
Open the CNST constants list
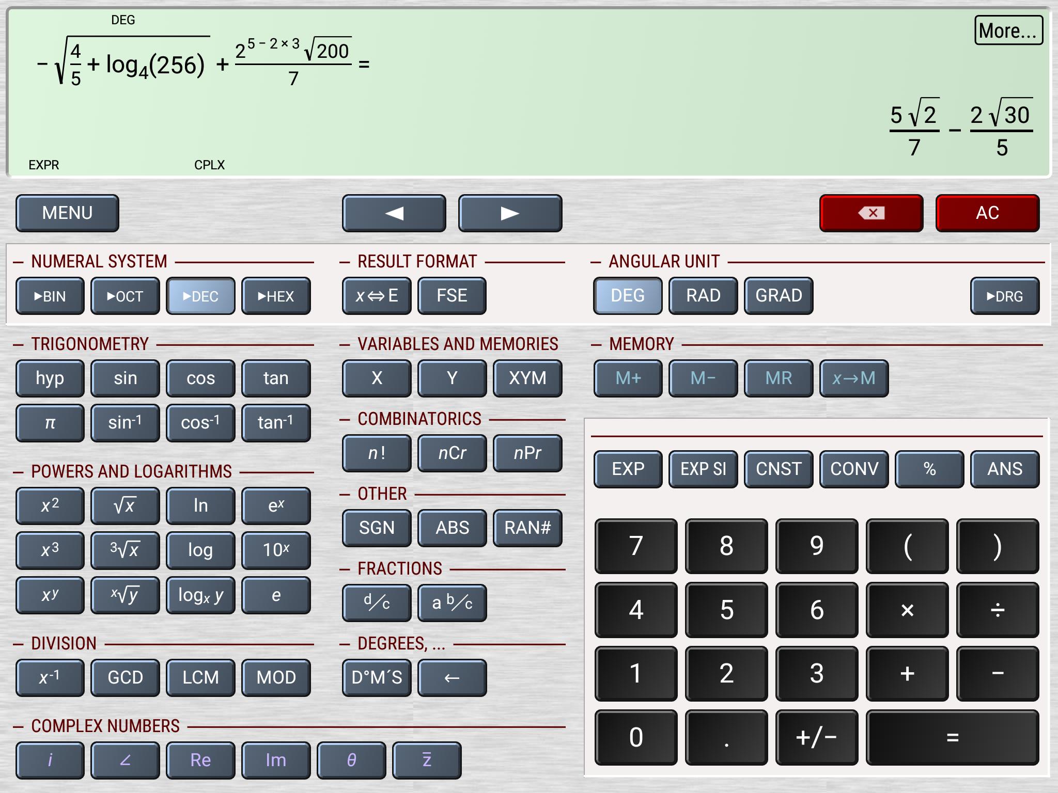(778, 469)
